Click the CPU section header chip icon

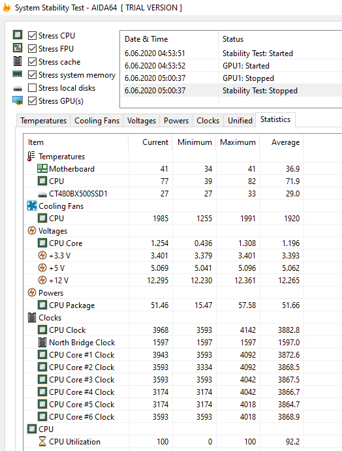coord(32,429)
